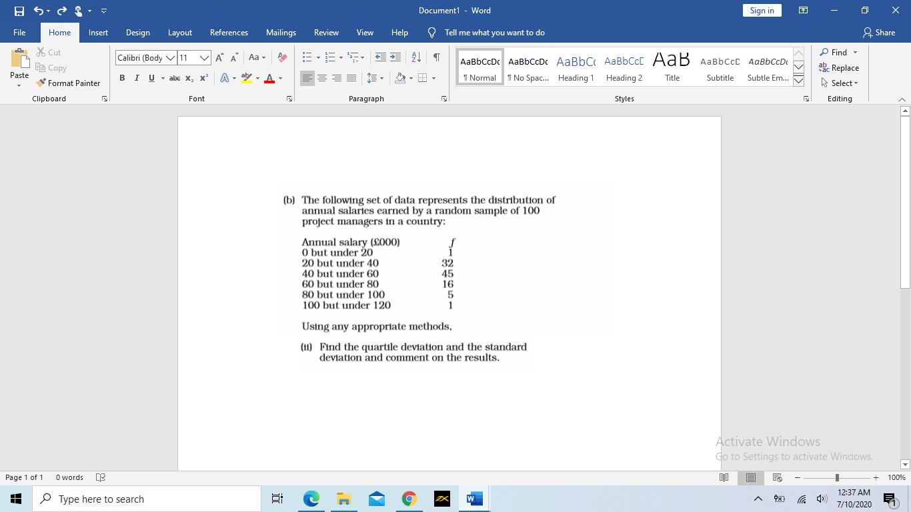The image size is (911, 512).
Task: Toggle align left for paragraph
Action: (307, 78)
